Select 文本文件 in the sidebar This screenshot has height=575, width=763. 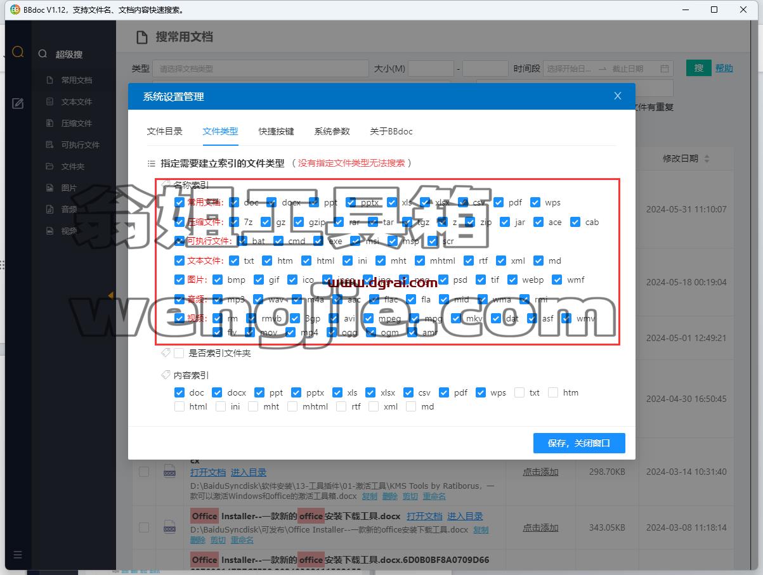pos(76,102)
